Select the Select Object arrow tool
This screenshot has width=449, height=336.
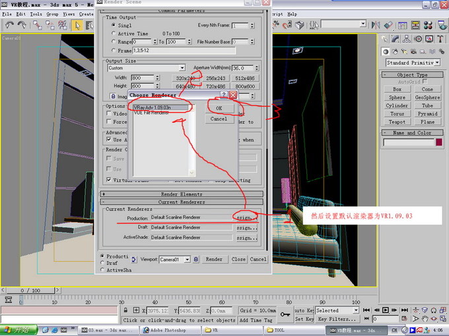[78, 26]
